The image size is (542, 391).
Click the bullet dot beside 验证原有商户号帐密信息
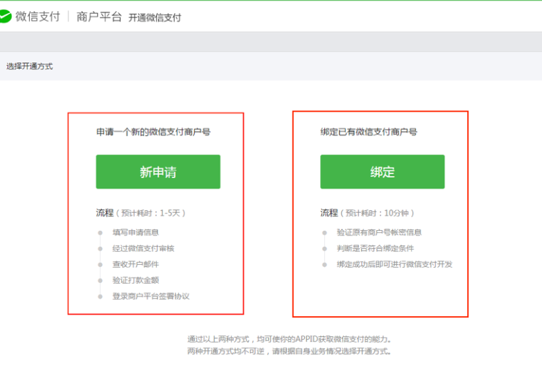324,233
